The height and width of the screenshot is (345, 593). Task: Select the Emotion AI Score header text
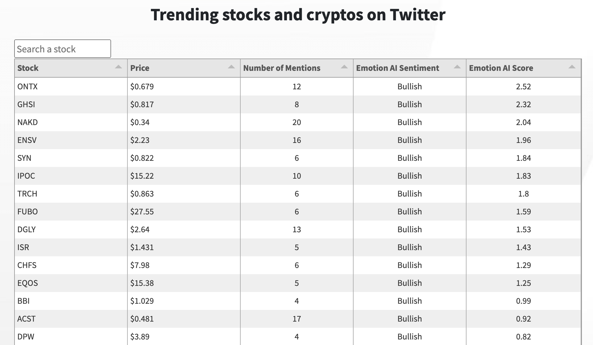[501, 68]
